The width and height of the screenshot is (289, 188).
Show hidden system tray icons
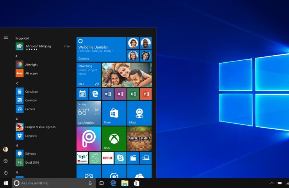tap(272, 183)
